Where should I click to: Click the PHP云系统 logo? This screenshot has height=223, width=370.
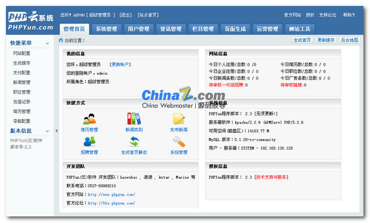pos(30,20)
